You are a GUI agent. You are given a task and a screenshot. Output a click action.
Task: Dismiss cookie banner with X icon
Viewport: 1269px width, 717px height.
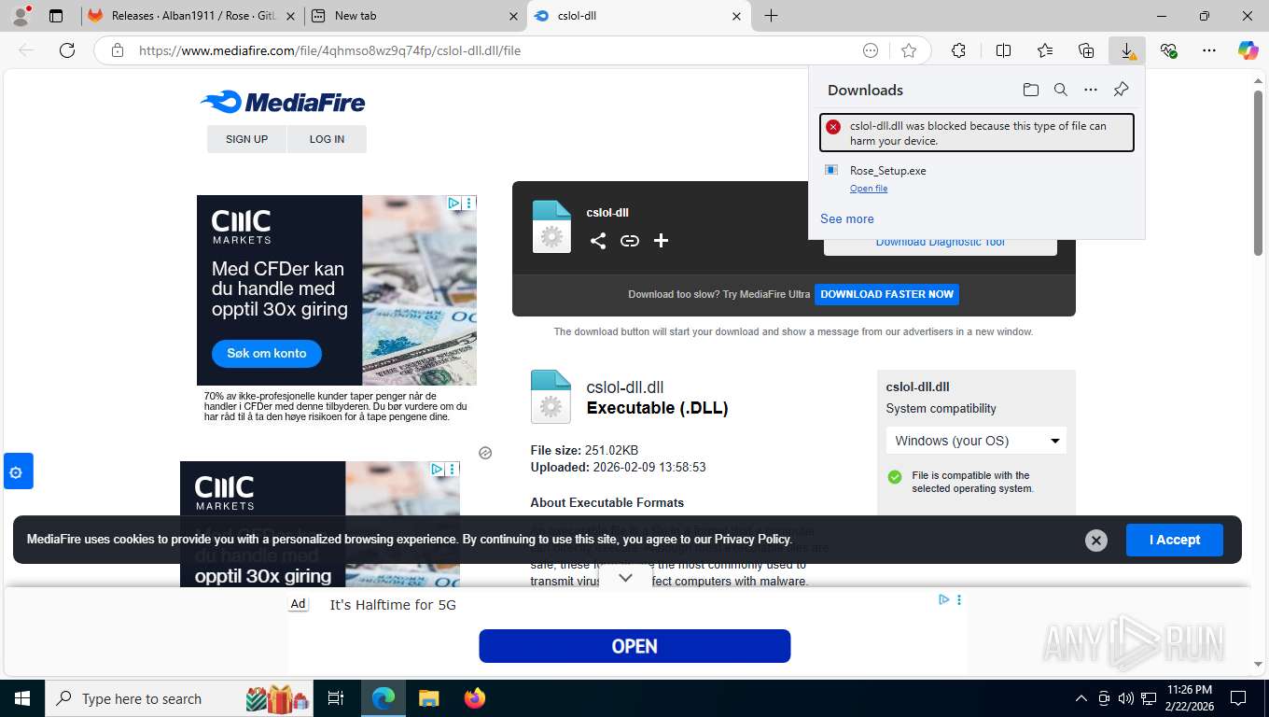[x=1096, y=541]
